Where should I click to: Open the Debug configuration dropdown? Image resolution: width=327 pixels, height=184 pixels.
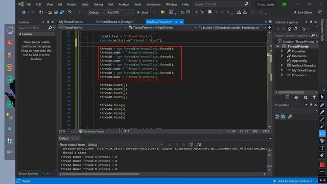[x=96, y=12]
